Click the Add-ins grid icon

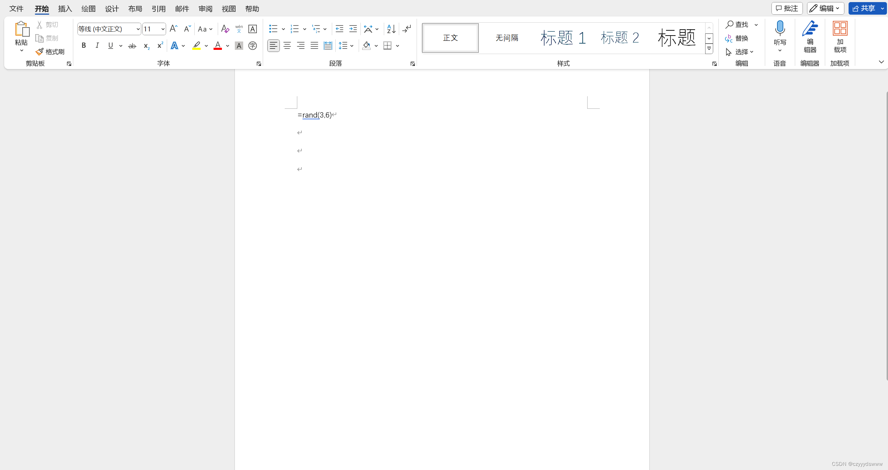point(840,29)
